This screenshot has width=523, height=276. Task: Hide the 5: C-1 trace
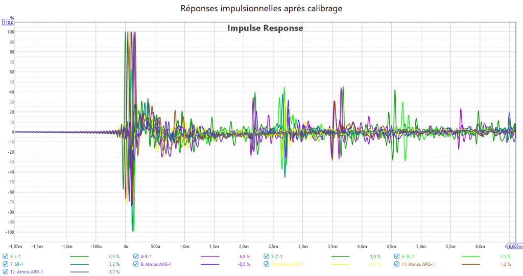[x=267, y=256]
